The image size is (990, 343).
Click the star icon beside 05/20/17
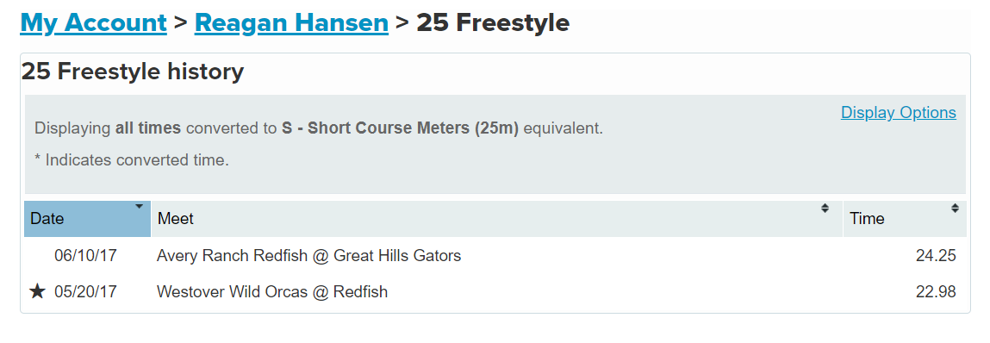(x=38, y=291)
